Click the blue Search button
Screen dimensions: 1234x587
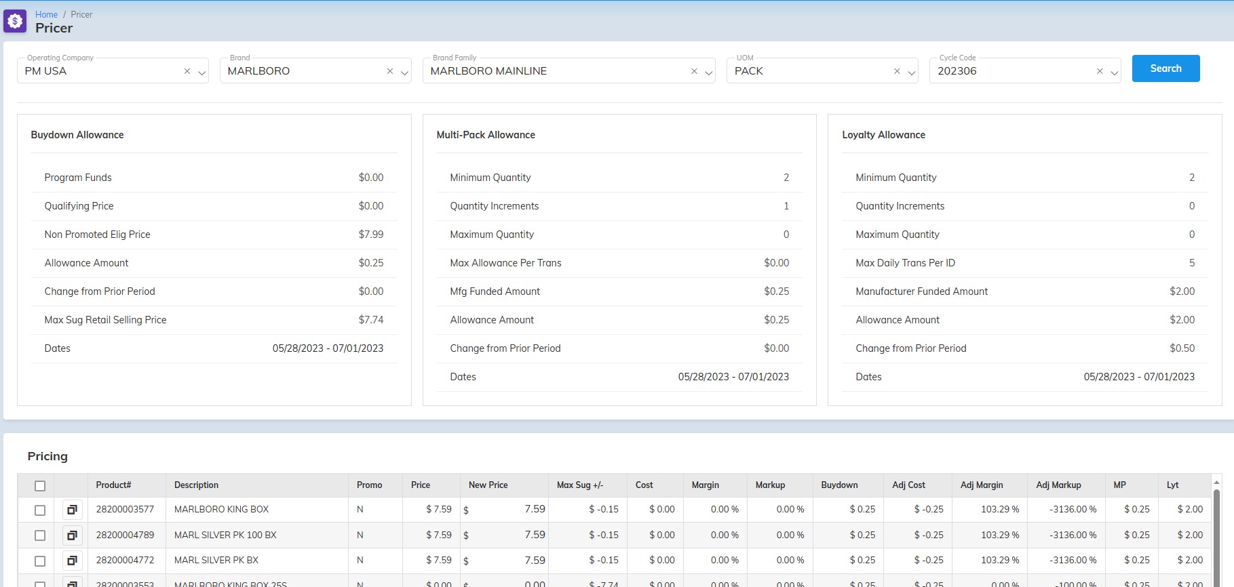pos(1165,68)
